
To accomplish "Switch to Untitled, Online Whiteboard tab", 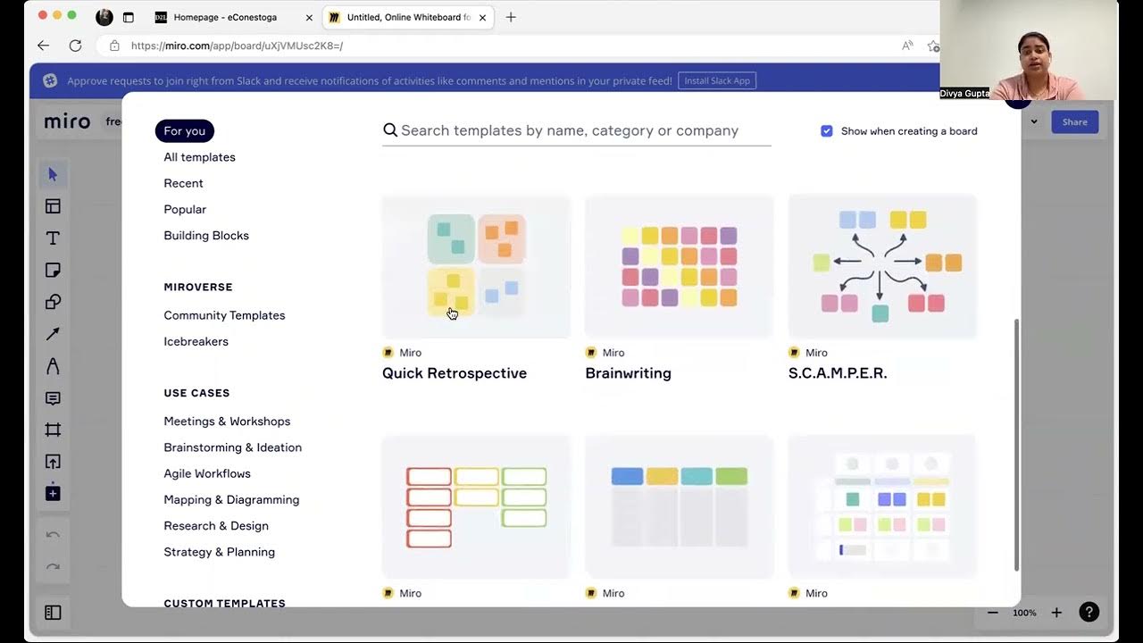I will coord(409,17).
